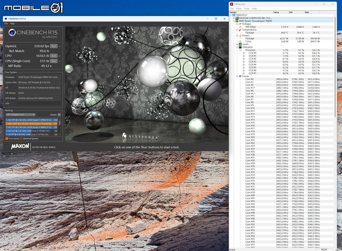This screenshot has height=251, width=342.
Task: Click the Voltages lightning icon in HWMonitor
Action: click(x=240, y=24)
